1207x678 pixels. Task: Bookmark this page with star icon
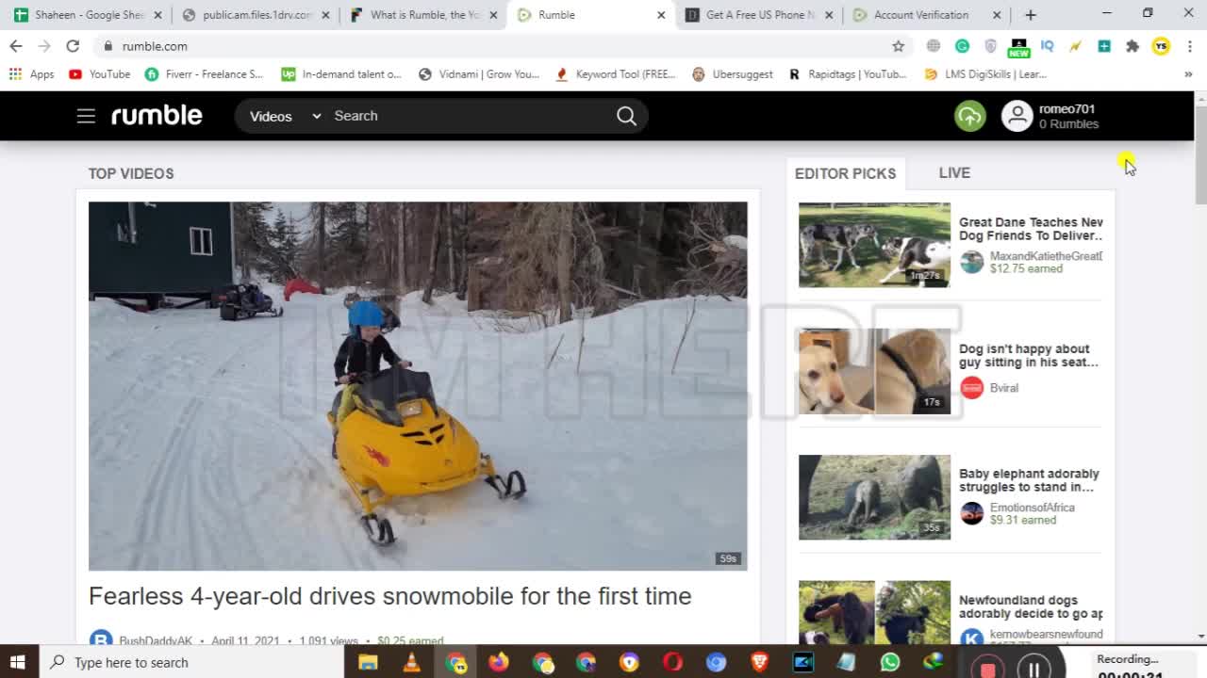click(x=898, y=46)
